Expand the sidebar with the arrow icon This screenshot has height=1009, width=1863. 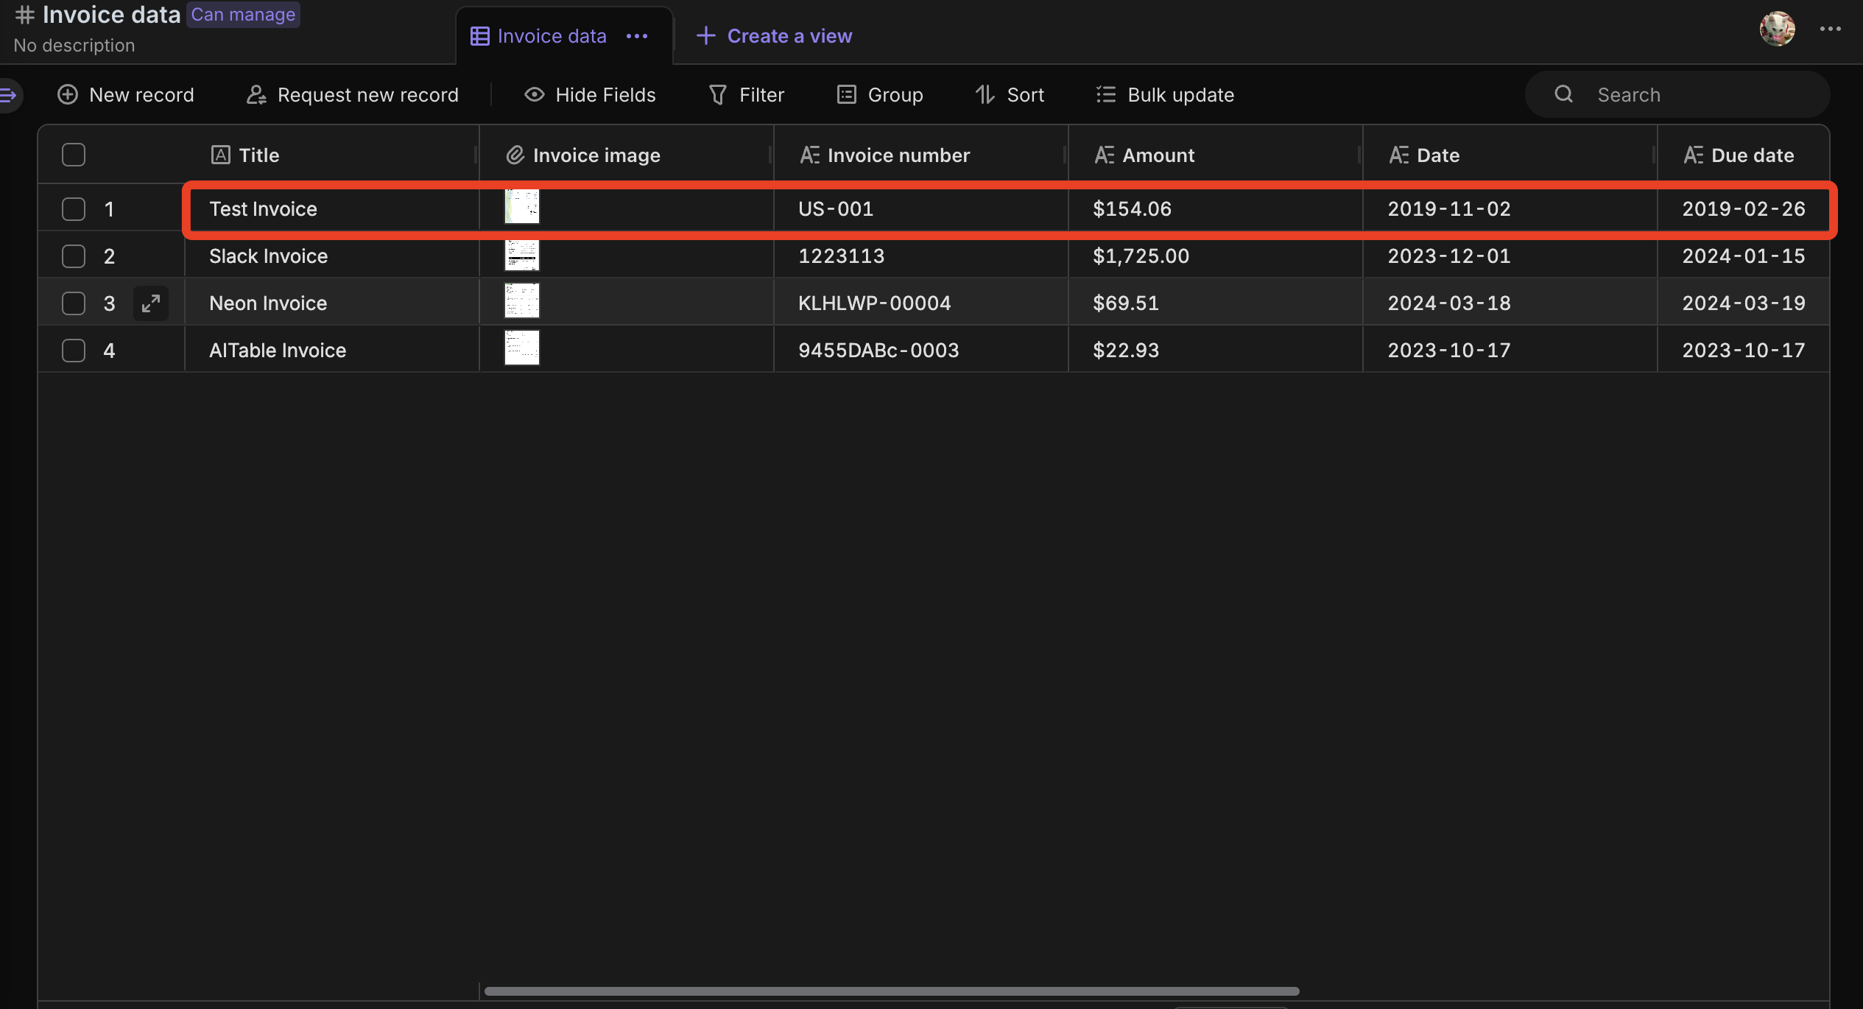(9, 95)
